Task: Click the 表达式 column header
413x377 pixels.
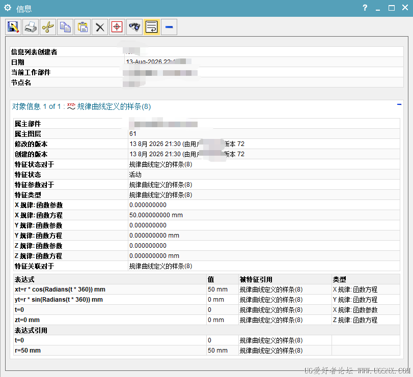Action: pos(24,279)
